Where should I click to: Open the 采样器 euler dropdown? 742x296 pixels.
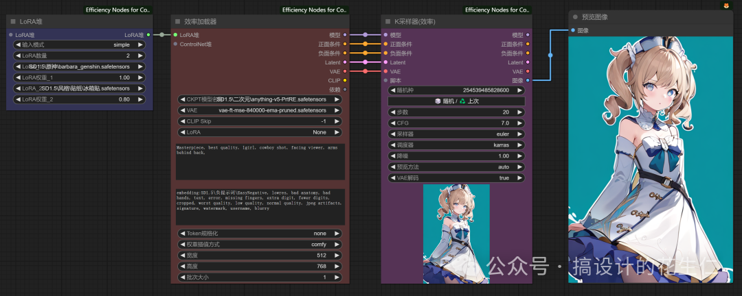click(x=456, y=134)
